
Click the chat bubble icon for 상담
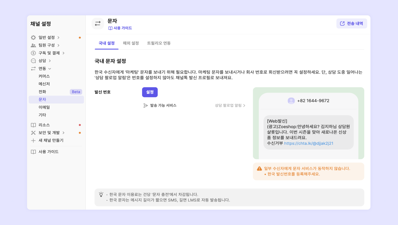(33, 61)
